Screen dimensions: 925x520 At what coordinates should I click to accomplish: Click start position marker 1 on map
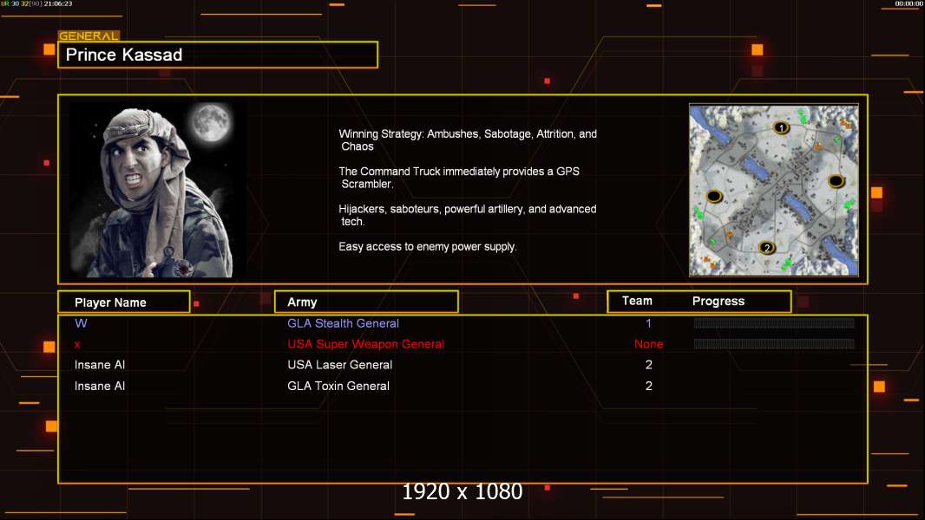pyautogui.click(x=781, y=127)
